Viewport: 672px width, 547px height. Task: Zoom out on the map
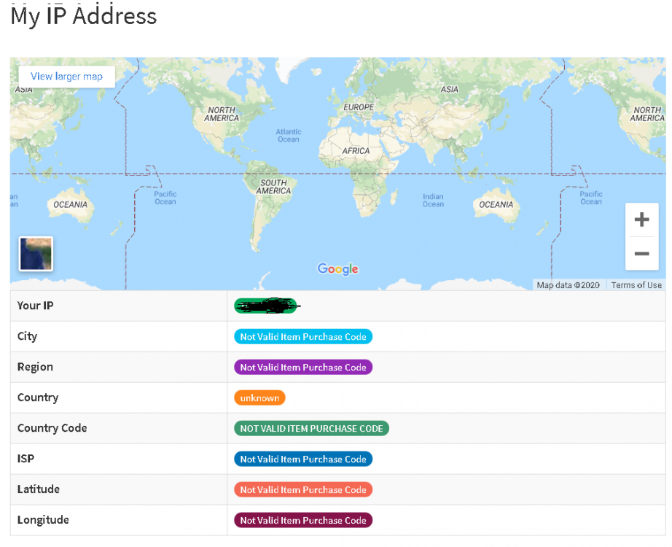point(641,254)
